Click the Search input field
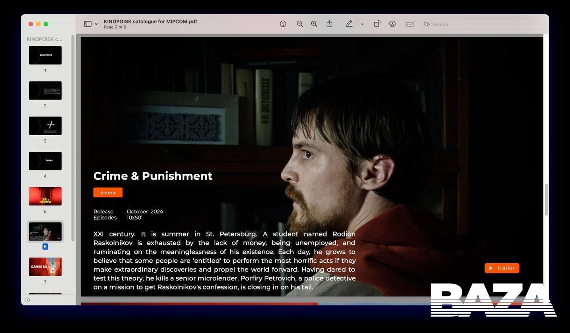 point(485,24)
